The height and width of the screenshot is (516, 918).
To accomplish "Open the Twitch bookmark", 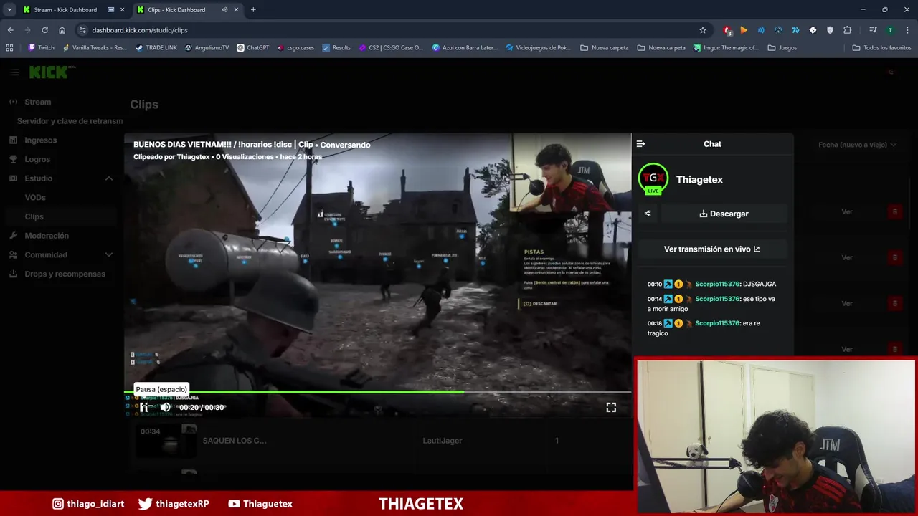I will (x=41, y=48).
